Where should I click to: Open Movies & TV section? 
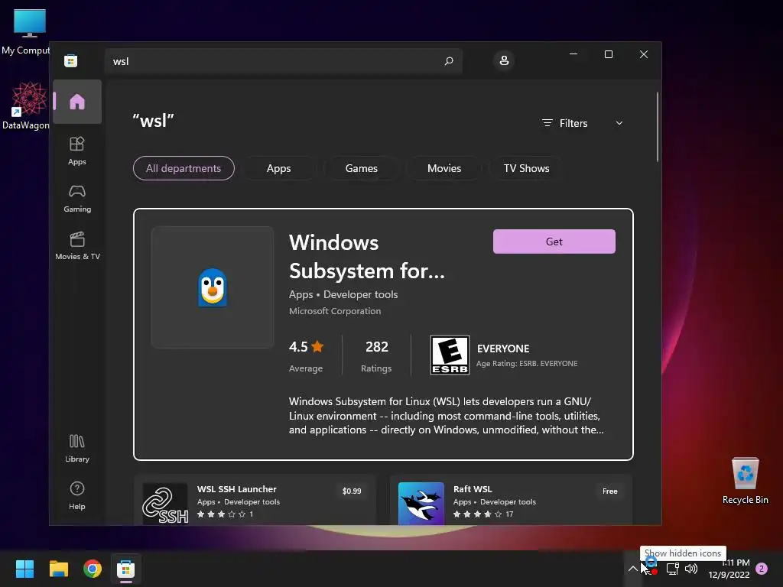77,245
